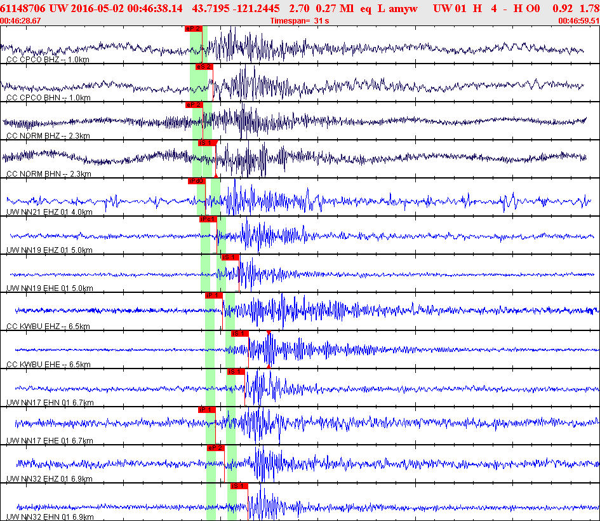The image size is (600, 521).
Task: Click event ID 61148706 in the header
Action: click(23, 8)
